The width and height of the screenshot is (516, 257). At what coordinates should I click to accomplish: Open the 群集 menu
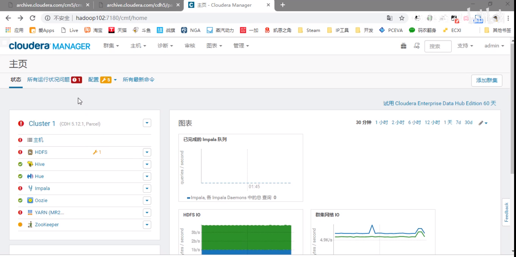[x=111, y=46]
